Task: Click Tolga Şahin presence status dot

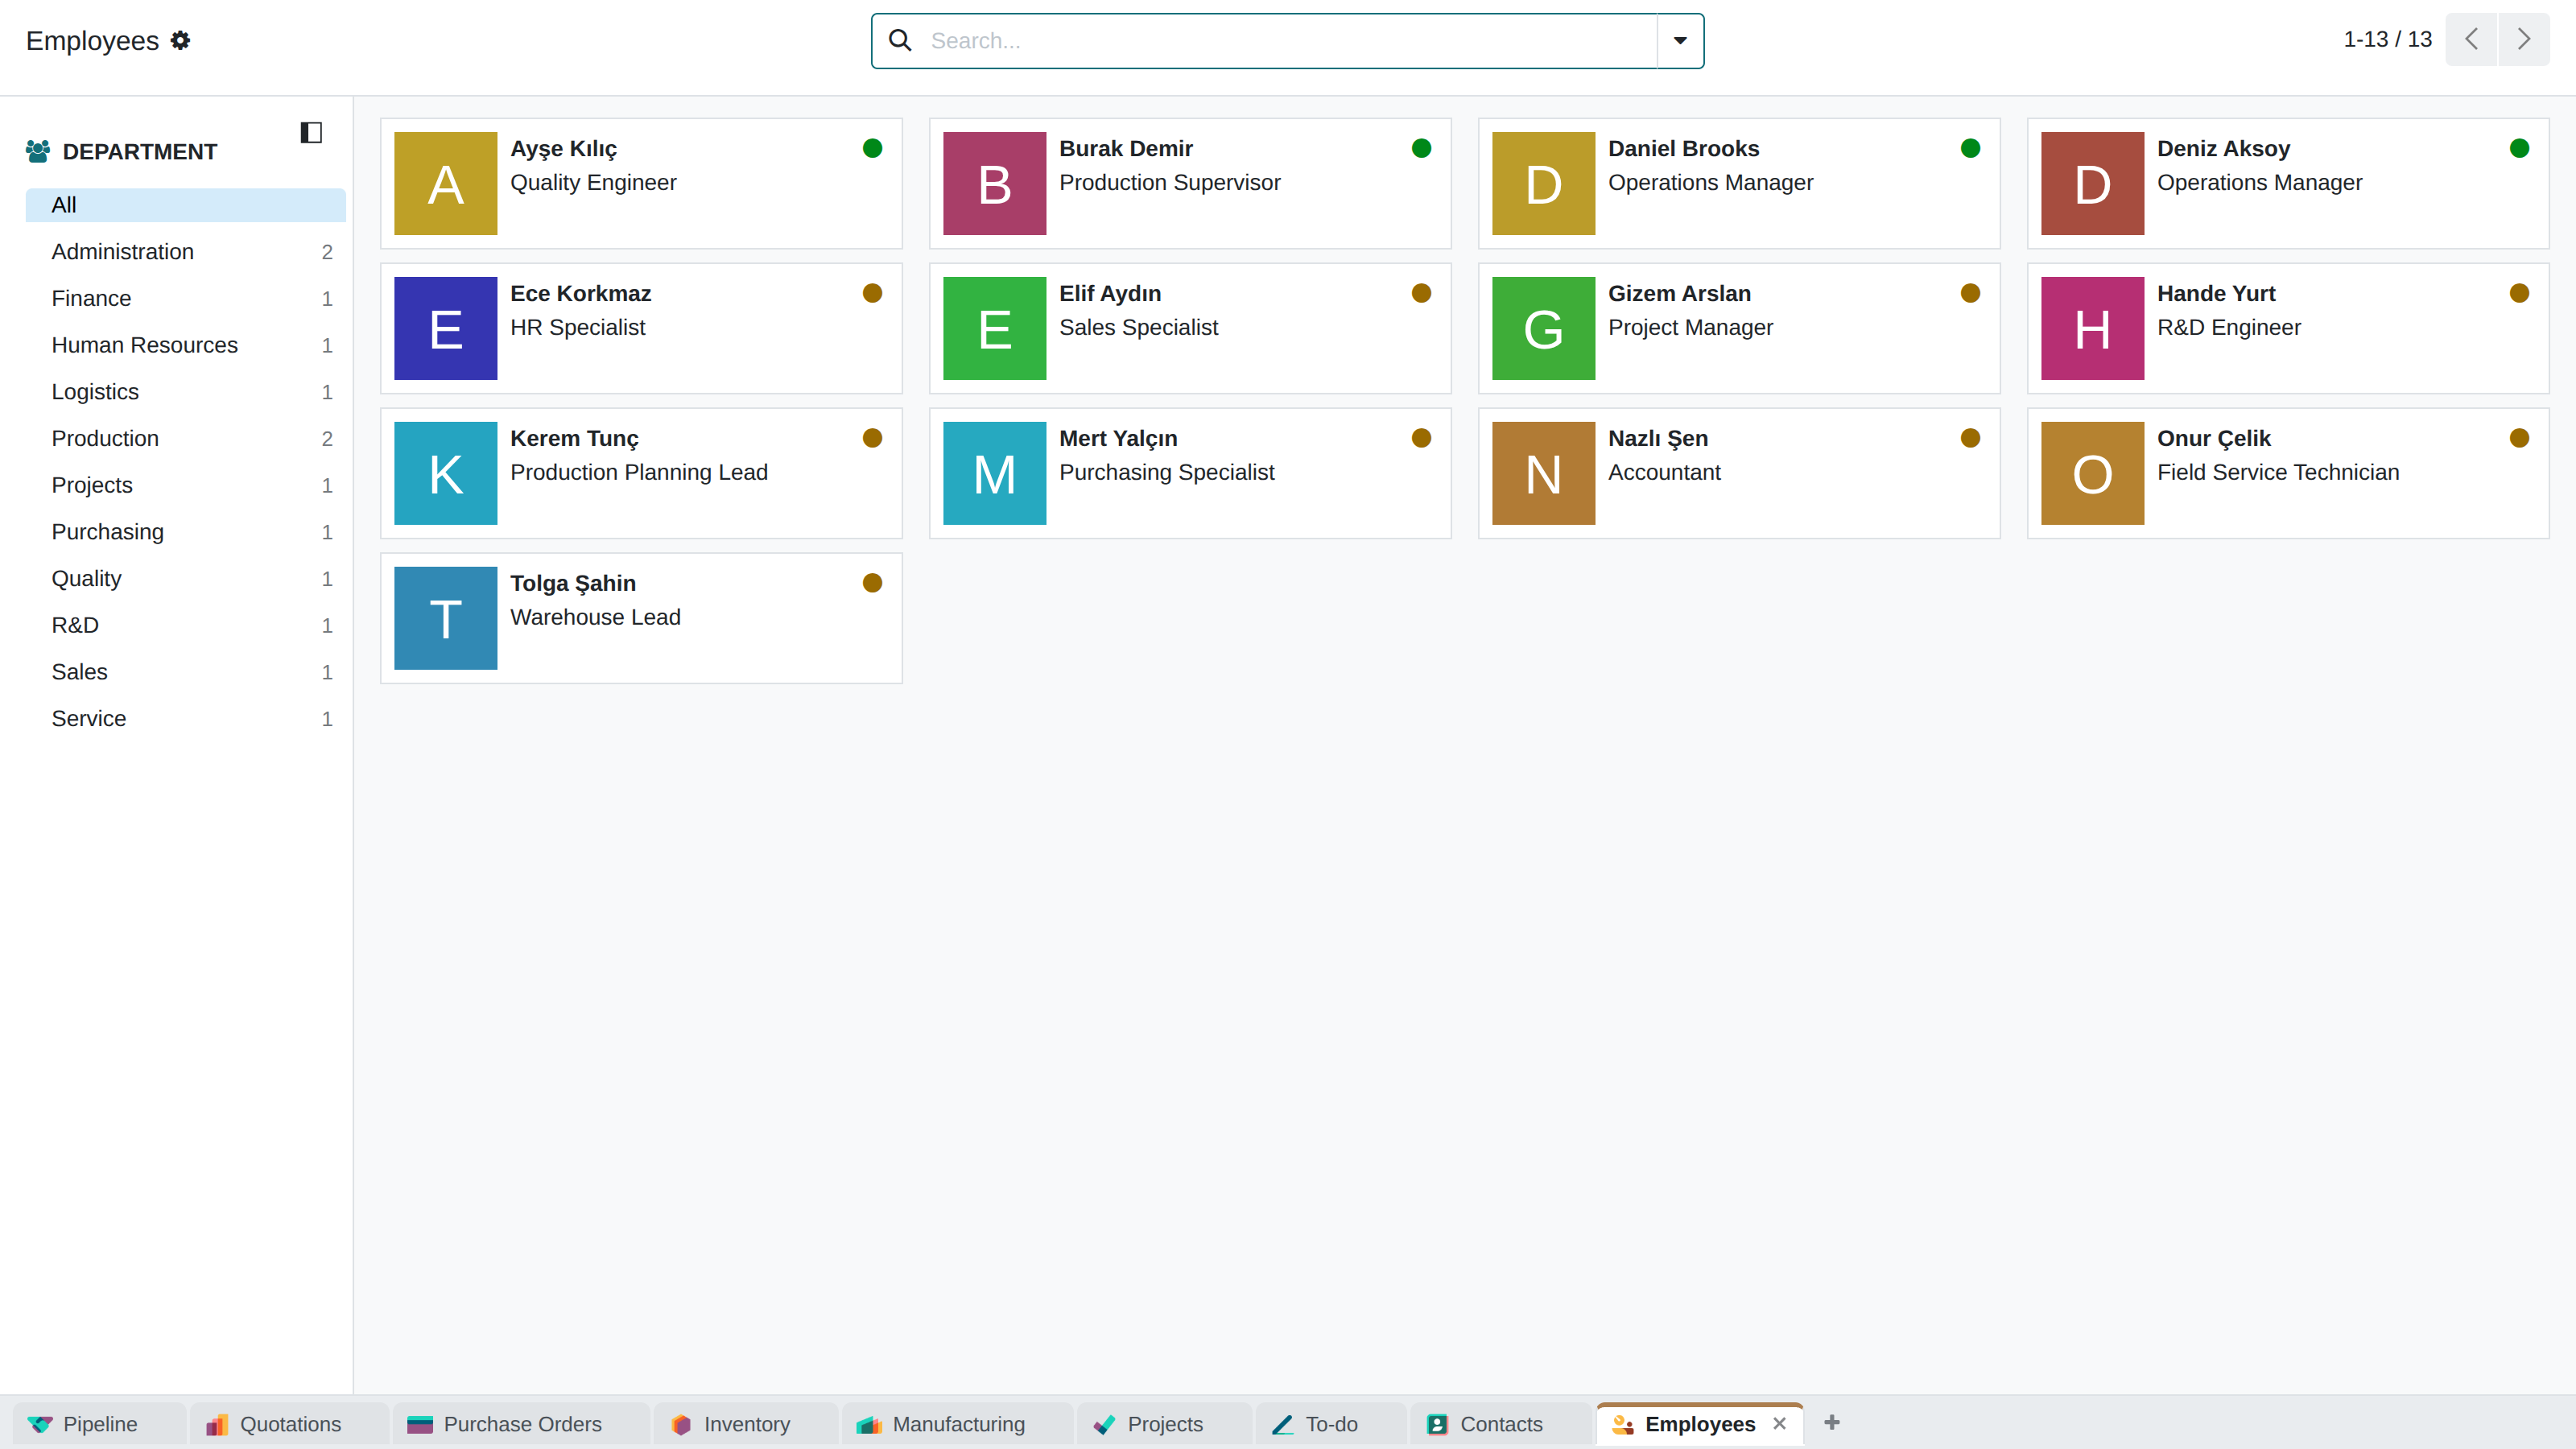Action: (872, 583)
